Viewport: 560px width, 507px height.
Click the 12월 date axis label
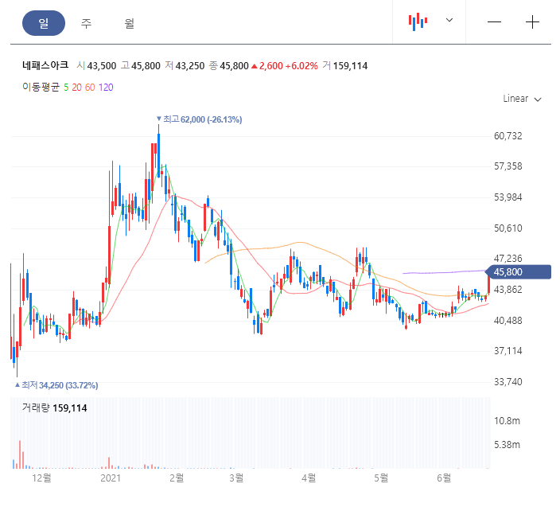tap(41, 478)
